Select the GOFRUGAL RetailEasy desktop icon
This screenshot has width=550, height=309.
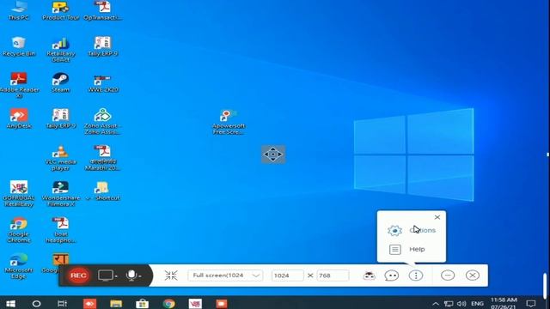click(x=19, y=194)
